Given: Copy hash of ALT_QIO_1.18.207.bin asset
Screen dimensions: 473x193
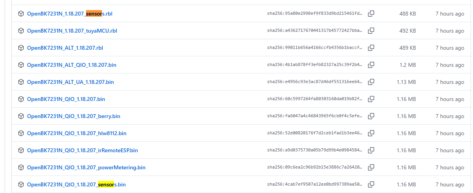Looking at the screenshot, I should click(371, 65).
